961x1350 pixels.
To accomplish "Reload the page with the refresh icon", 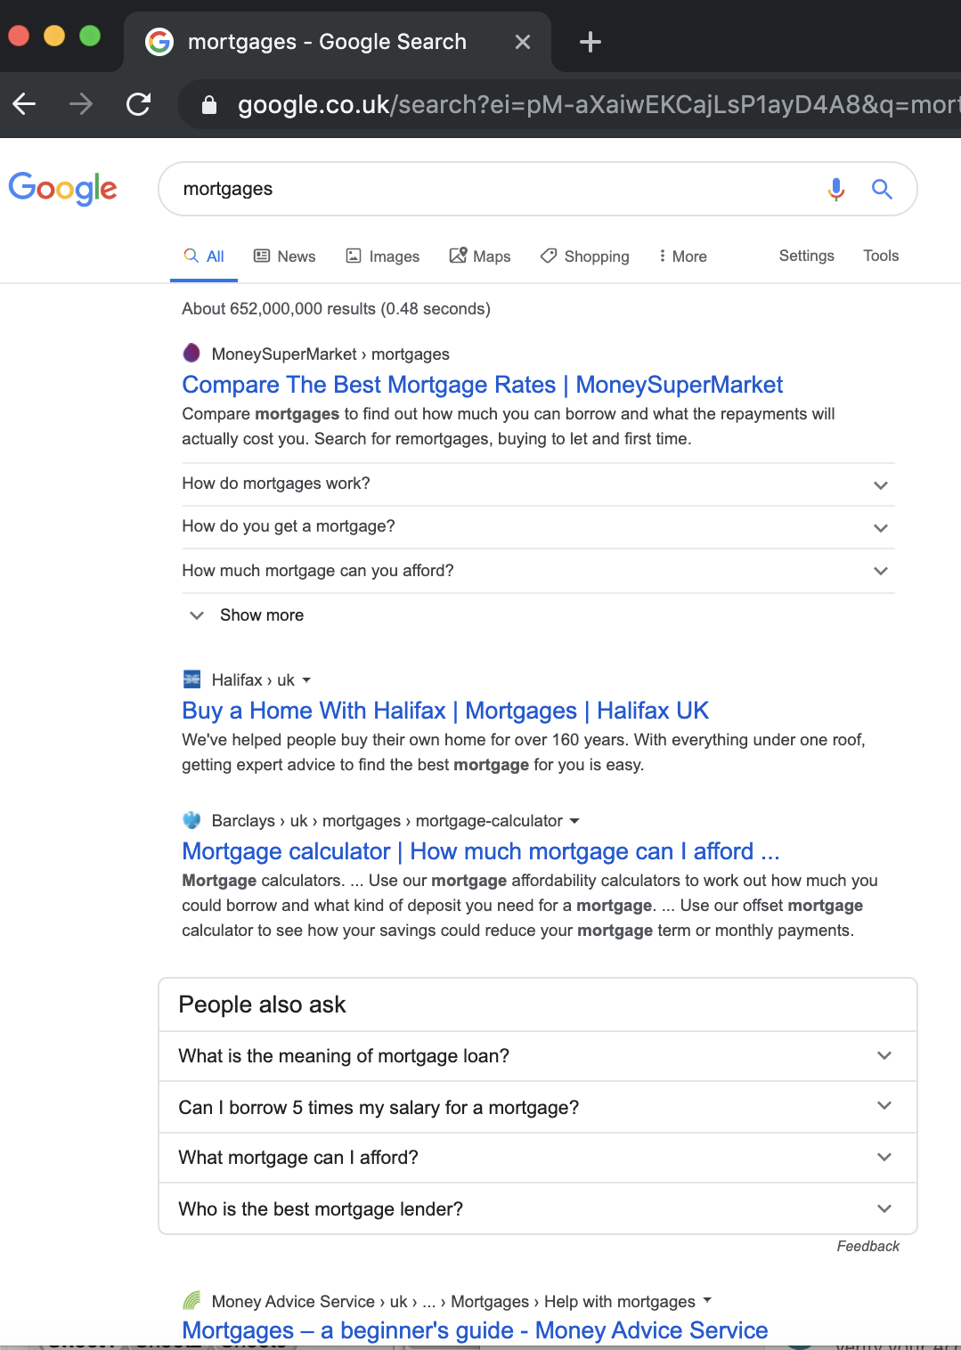I will pyautogui.click(x=139, y=104).
